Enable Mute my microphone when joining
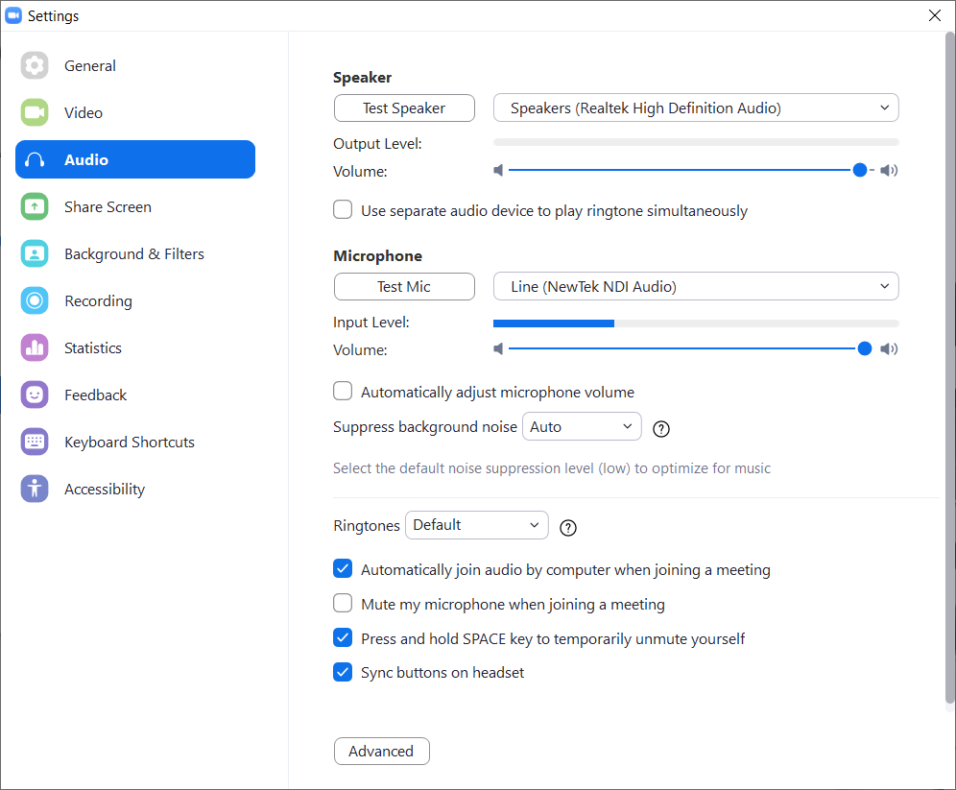Image resolution: width=956 pixels, height=790 pixels. point(343,603)
